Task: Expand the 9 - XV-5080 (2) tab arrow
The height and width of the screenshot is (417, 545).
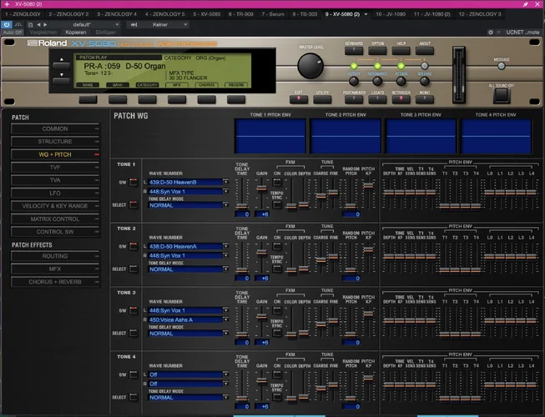Action: coord(366,14)
